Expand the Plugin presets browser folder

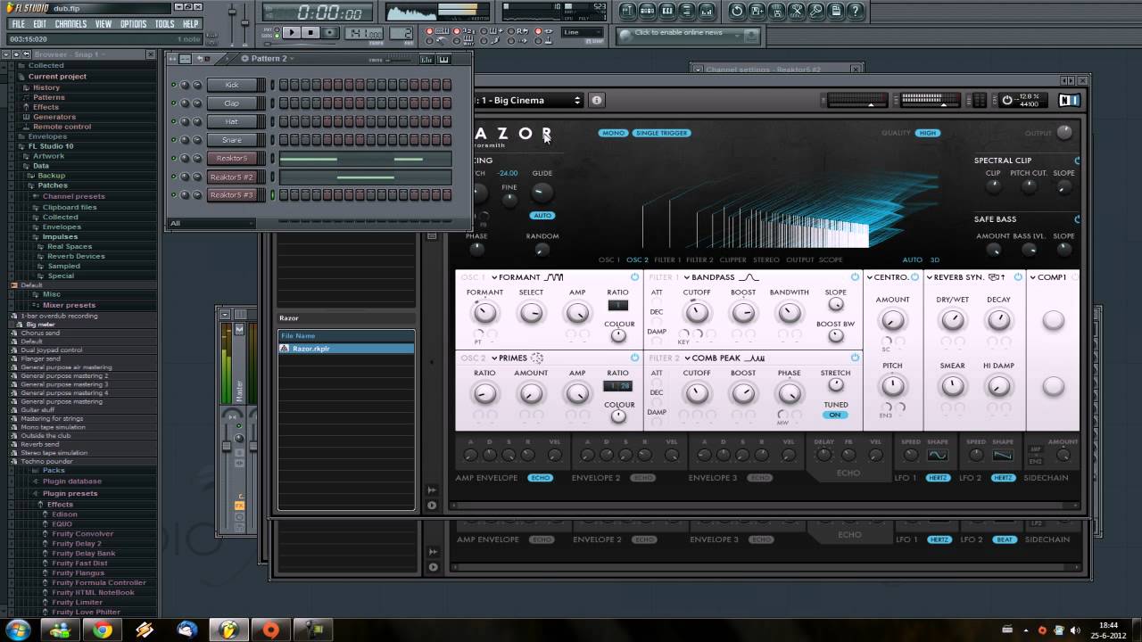coord(70,493)
